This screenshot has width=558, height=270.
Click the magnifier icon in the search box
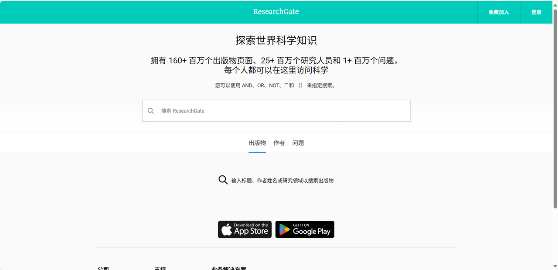151,111
